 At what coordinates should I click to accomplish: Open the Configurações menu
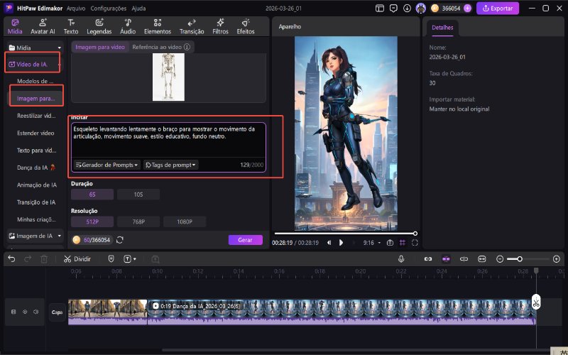[109, 9]
